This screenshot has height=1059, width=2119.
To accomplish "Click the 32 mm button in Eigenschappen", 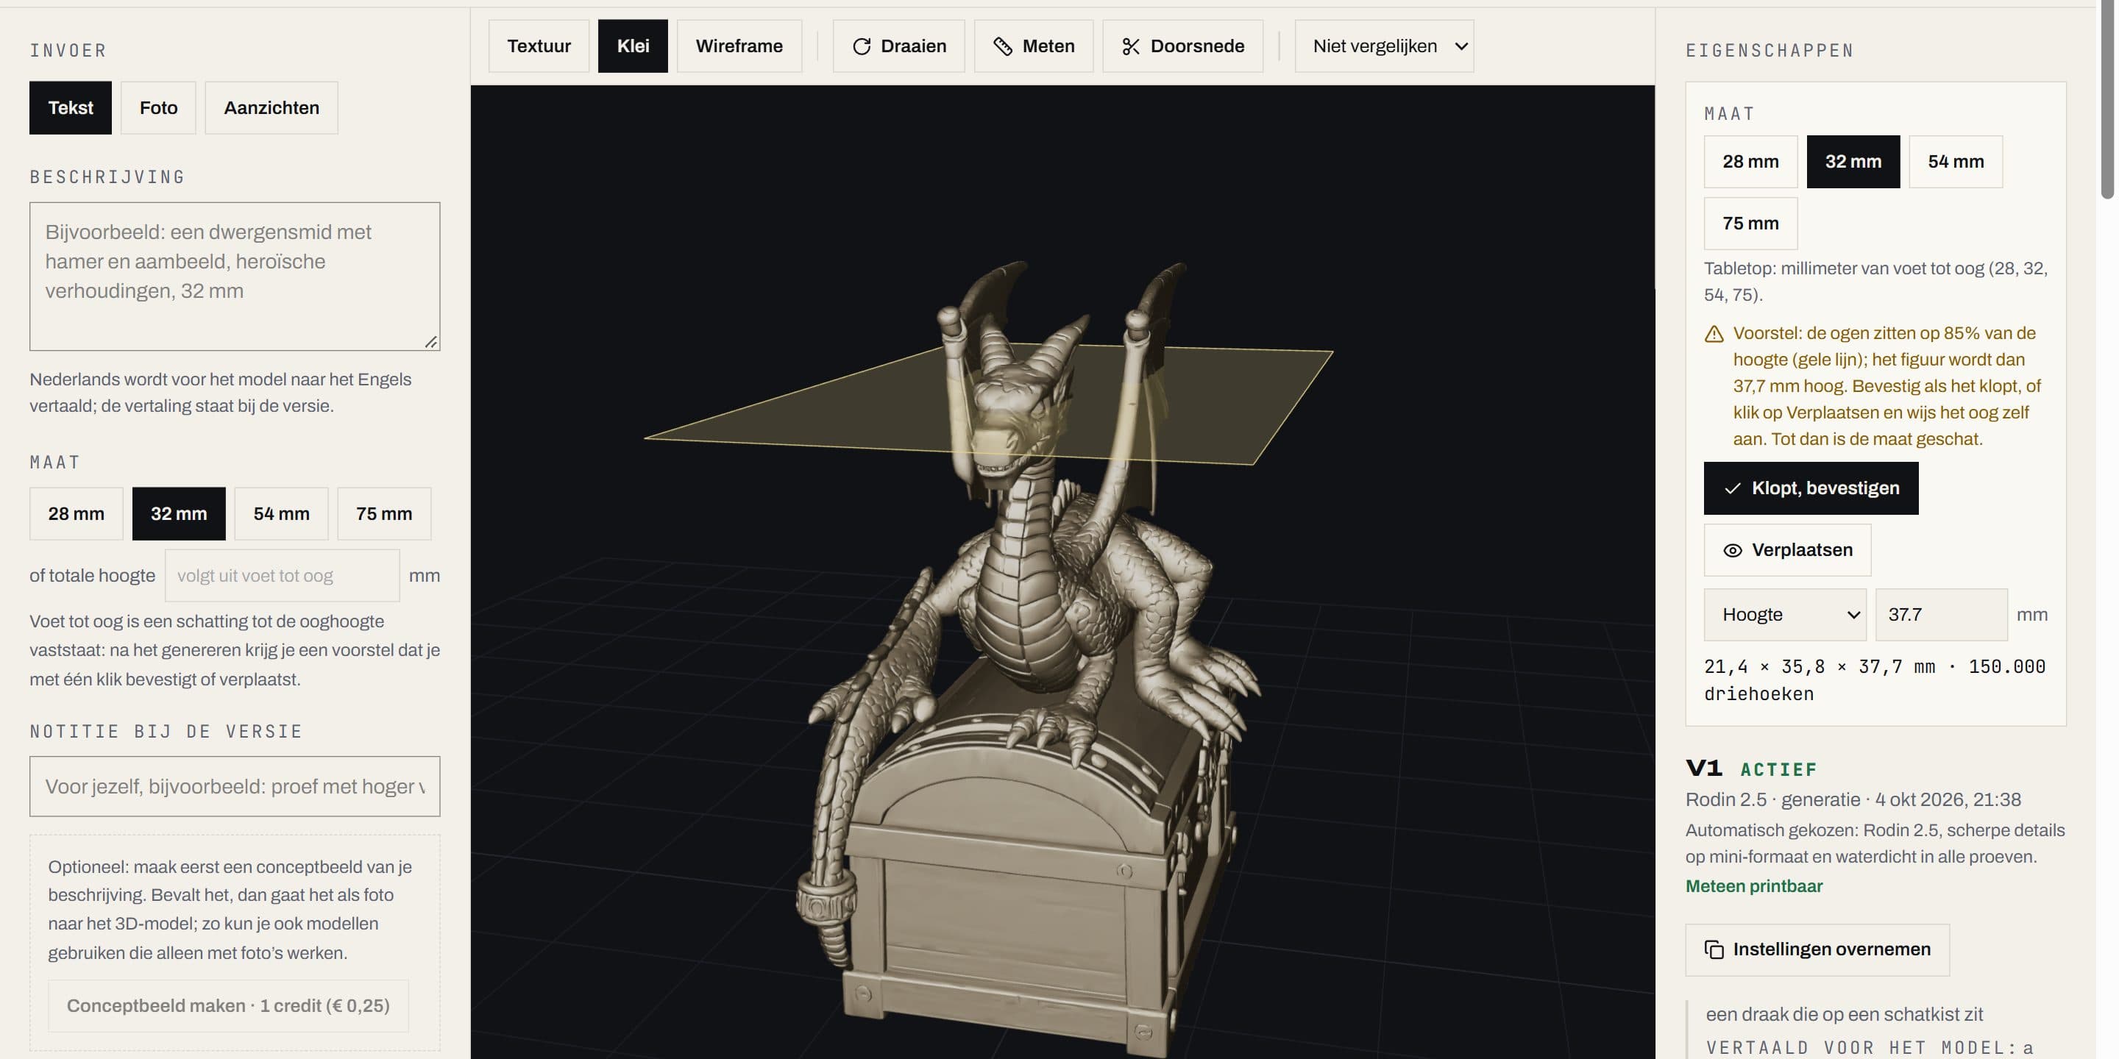I will [x=1853, y=162].
